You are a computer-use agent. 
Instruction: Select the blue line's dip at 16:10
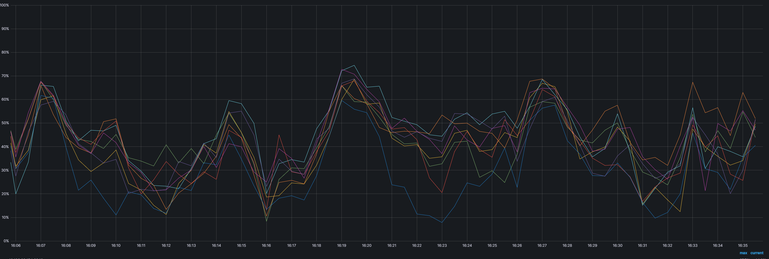click(x=116, y=215)
